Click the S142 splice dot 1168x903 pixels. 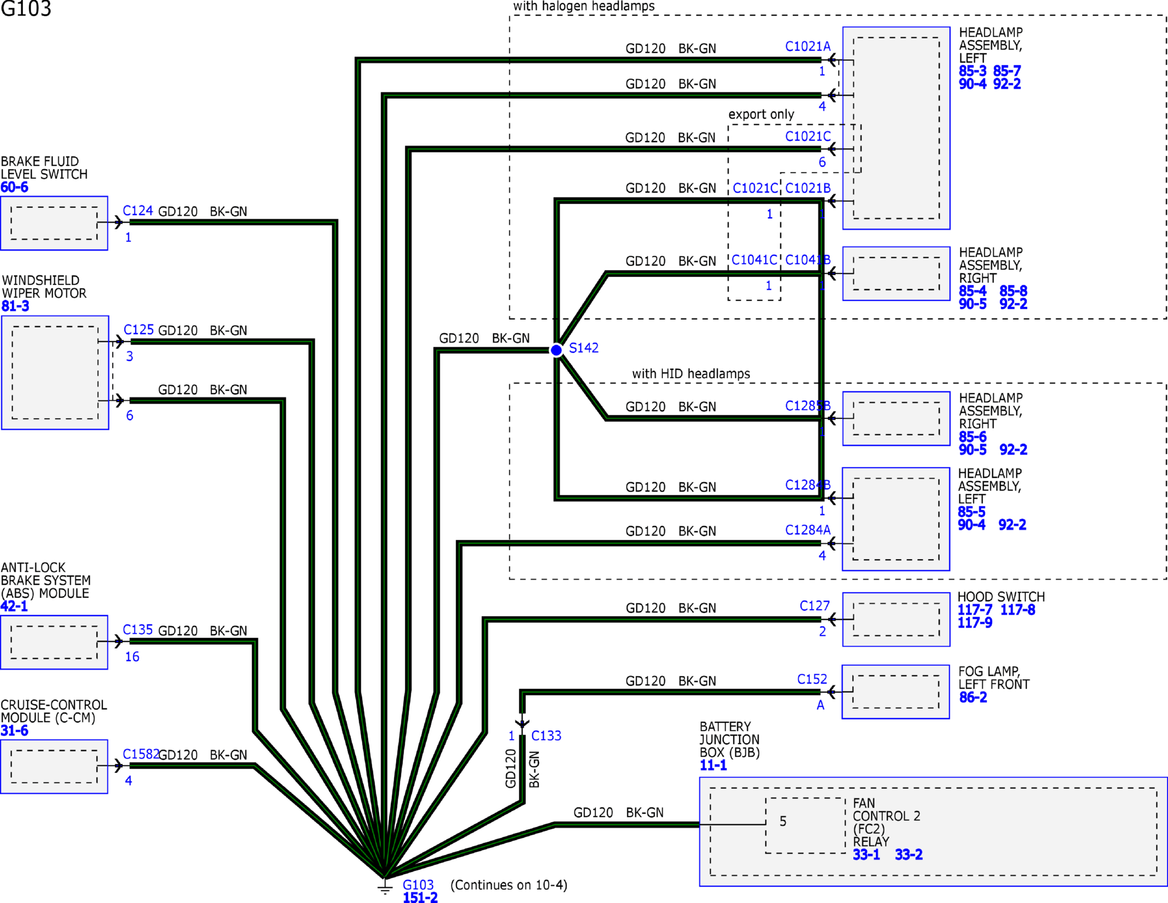pos(556,350)
